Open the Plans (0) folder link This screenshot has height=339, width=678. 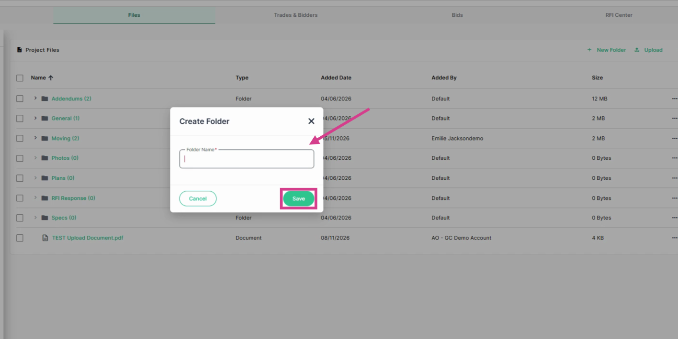[x=63, y=178]
